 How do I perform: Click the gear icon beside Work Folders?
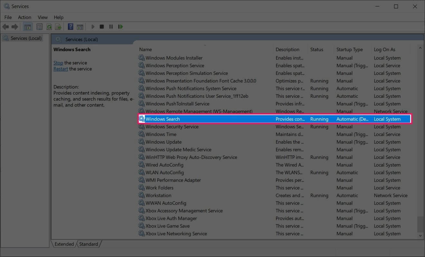point(142,188)
